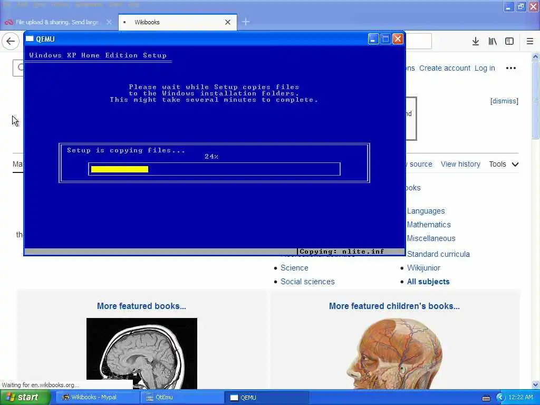
Task: Select the Wikibooks browser tab
Action: pyautogui.click(x=177, y=22)
